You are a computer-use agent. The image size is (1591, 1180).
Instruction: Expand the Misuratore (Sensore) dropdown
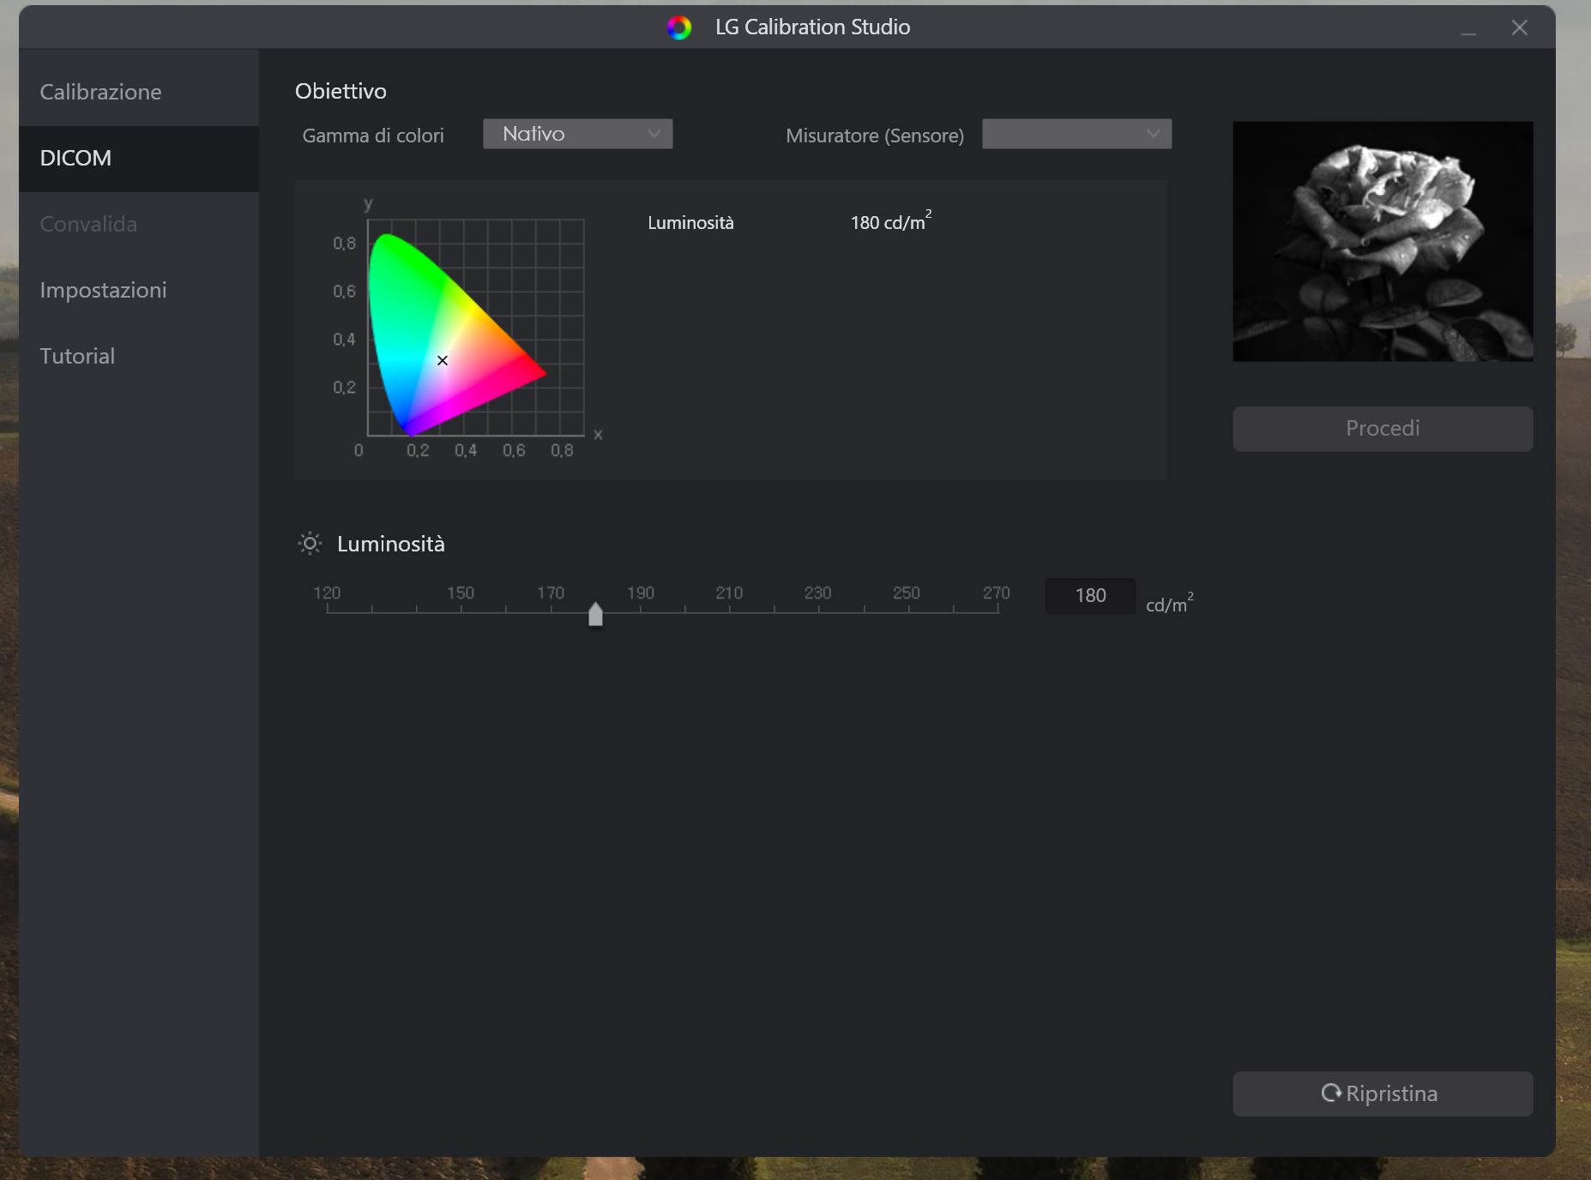[1076, 134]
